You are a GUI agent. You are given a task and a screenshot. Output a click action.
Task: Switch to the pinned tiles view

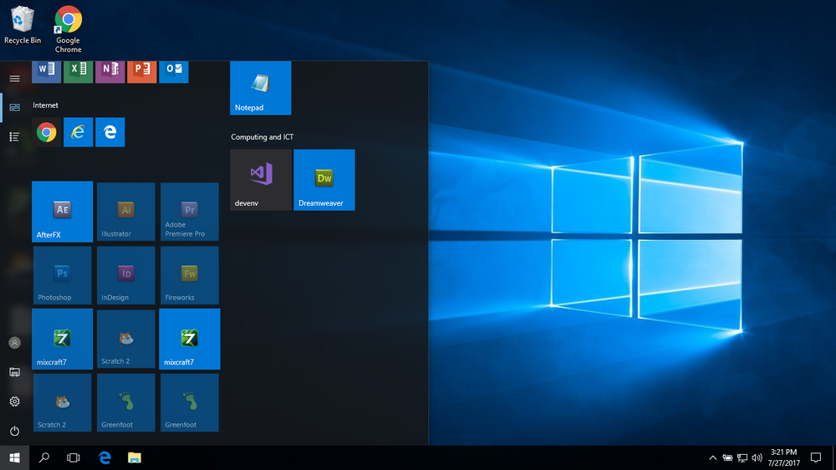click(x=14, y=107)
